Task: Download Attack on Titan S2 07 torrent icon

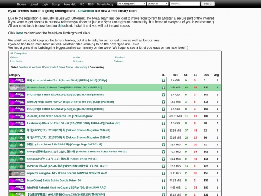Action: (164, 123)
